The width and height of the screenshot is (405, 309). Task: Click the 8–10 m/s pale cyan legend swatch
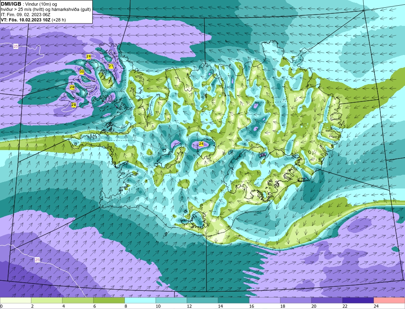coord(140,301)
